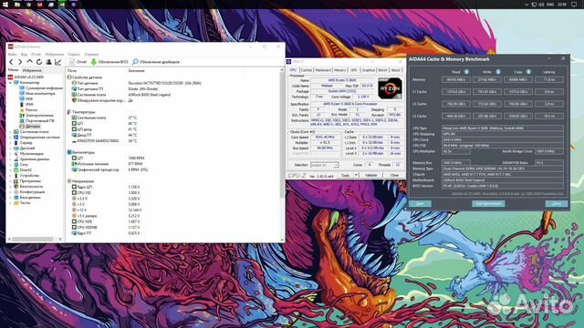Viewport: 584px width, 328px height.
Task: Select Суммарная информация tree item
Action: point(41,88)
